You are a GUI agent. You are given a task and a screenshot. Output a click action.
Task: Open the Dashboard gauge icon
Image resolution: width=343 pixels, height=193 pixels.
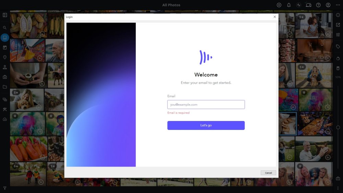pos(5,119)
